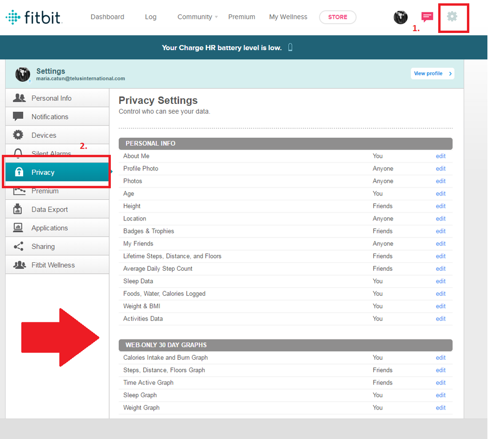Click the Data Export icon
The image size is (492, 439).
pos(18,209)
